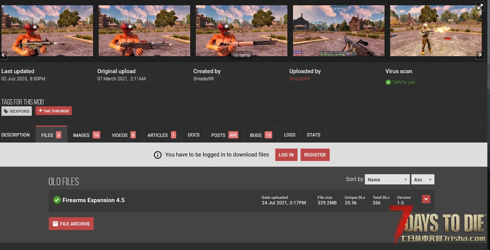Click the gallery previous arrow
The height and width of the screenshot is (250, 490).
(x=3, y=55)
